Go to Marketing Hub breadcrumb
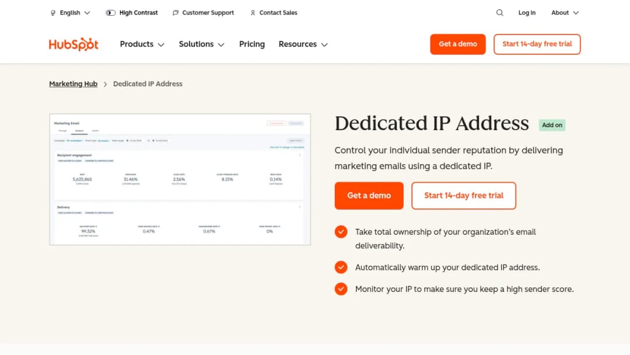630x355 pixels. 73,83
